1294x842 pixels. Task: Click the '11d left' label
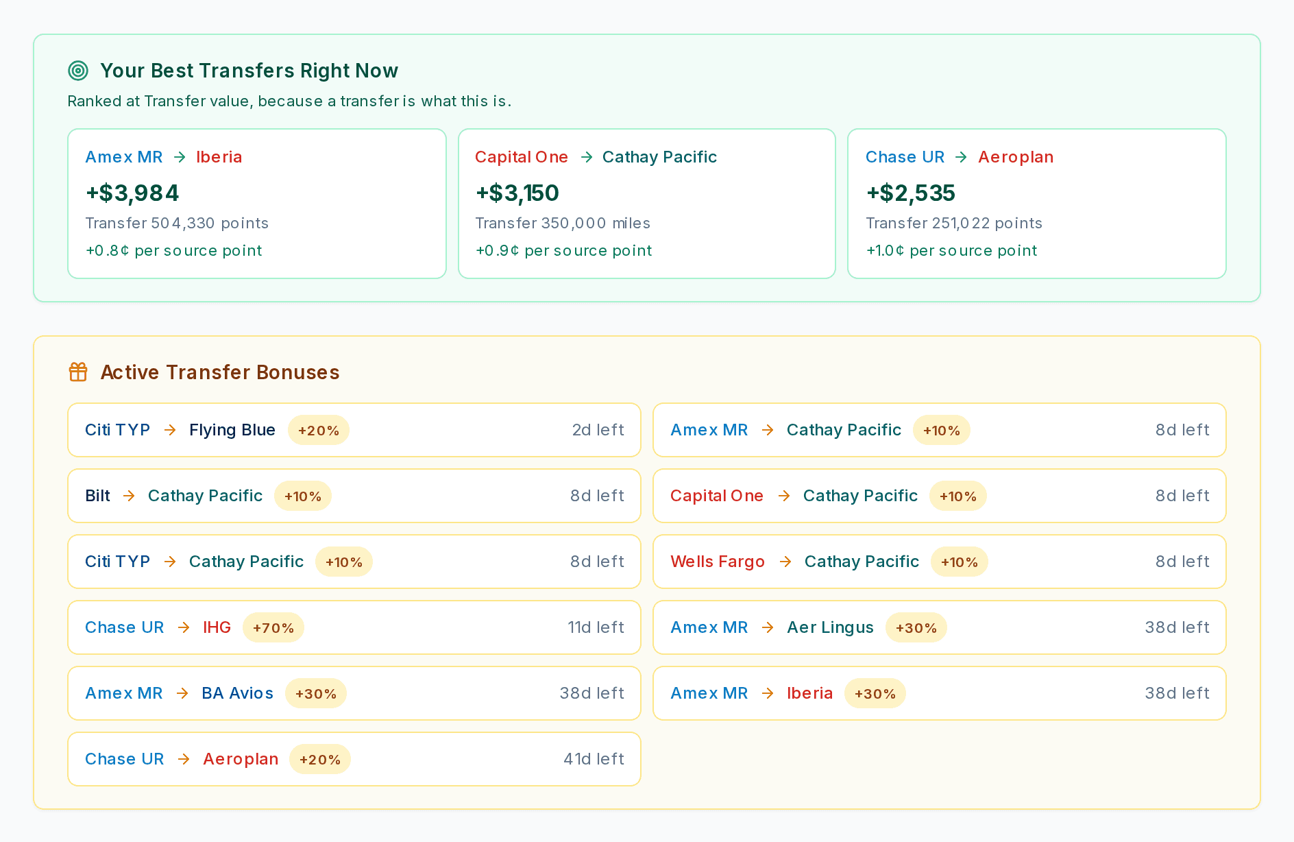pos(596,627)
